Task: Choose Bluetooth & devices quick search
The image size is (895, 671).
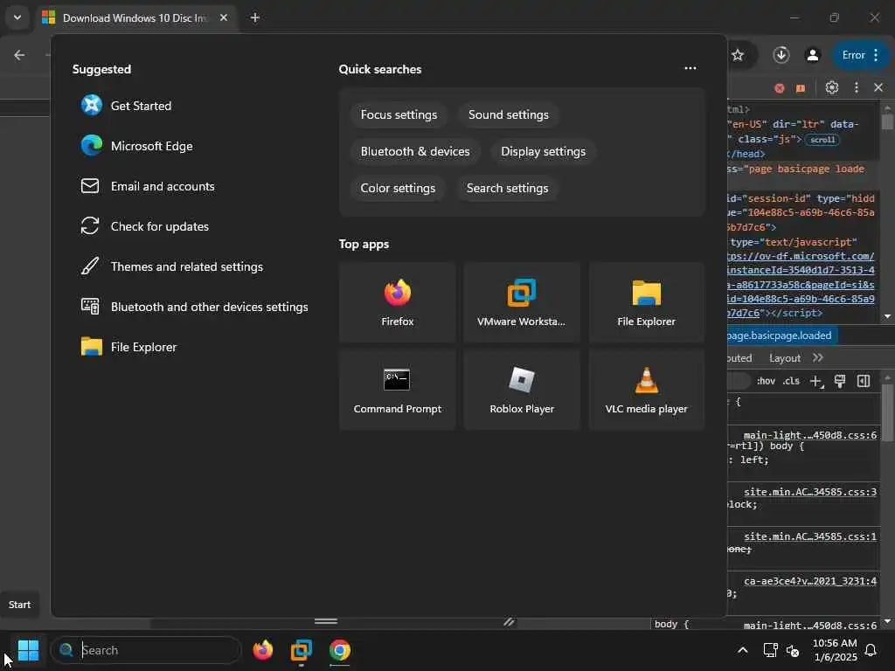Action: 415,151
